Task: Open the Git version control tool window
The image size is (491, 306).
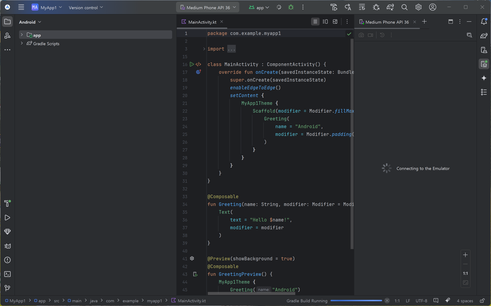Action: pyautogui.click(x=7, y=288)
